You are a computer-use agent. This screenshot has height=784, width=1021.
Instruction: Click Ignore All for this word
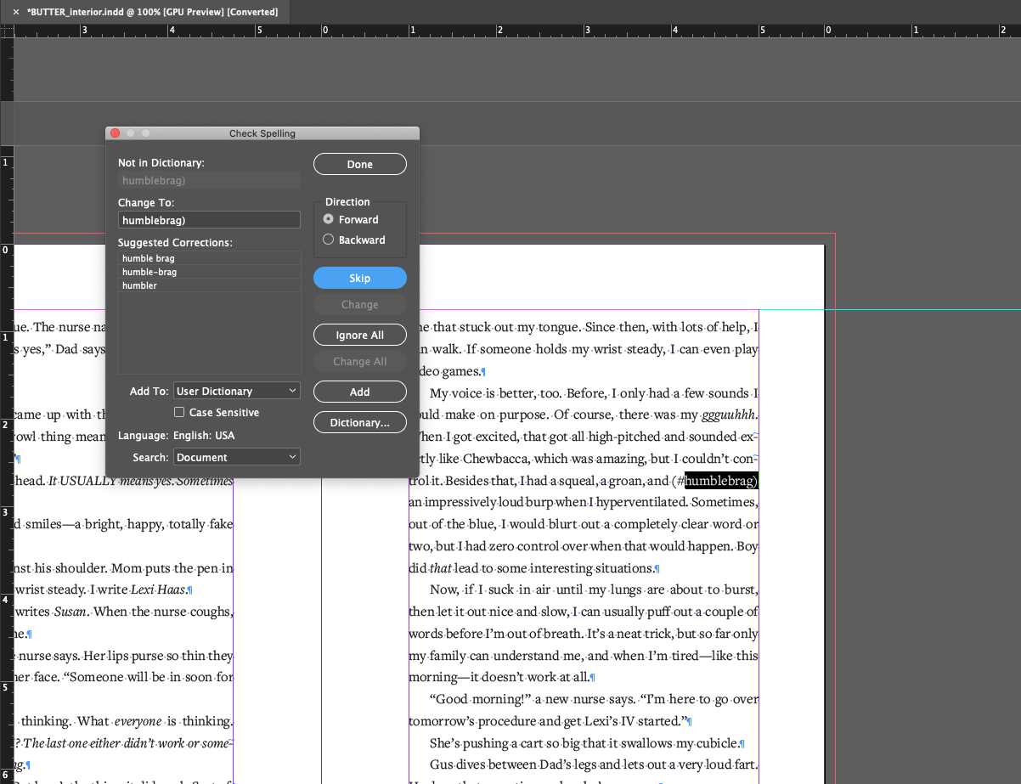[359, 334]
